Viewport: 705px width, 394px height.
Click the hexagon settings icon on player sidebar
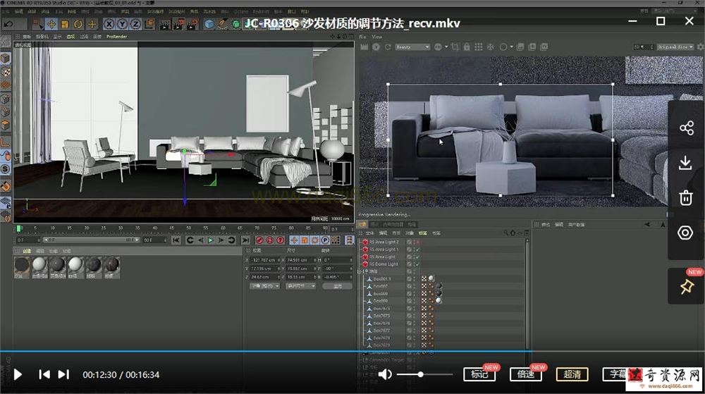[x=685, y=233]
